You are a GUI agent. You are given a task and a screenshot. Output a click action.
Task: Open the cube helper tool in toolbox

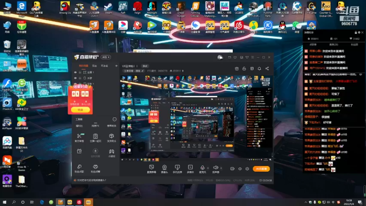[111, 137]
